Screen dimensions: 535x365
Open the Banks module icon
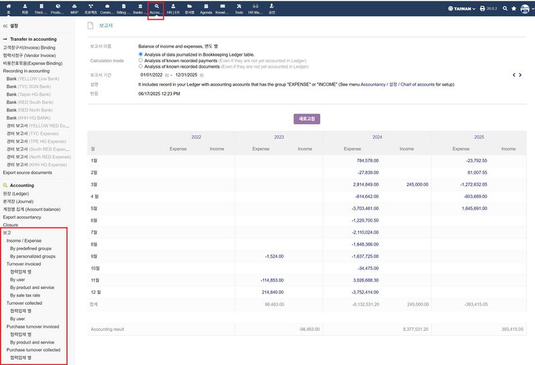coord(139,8)
